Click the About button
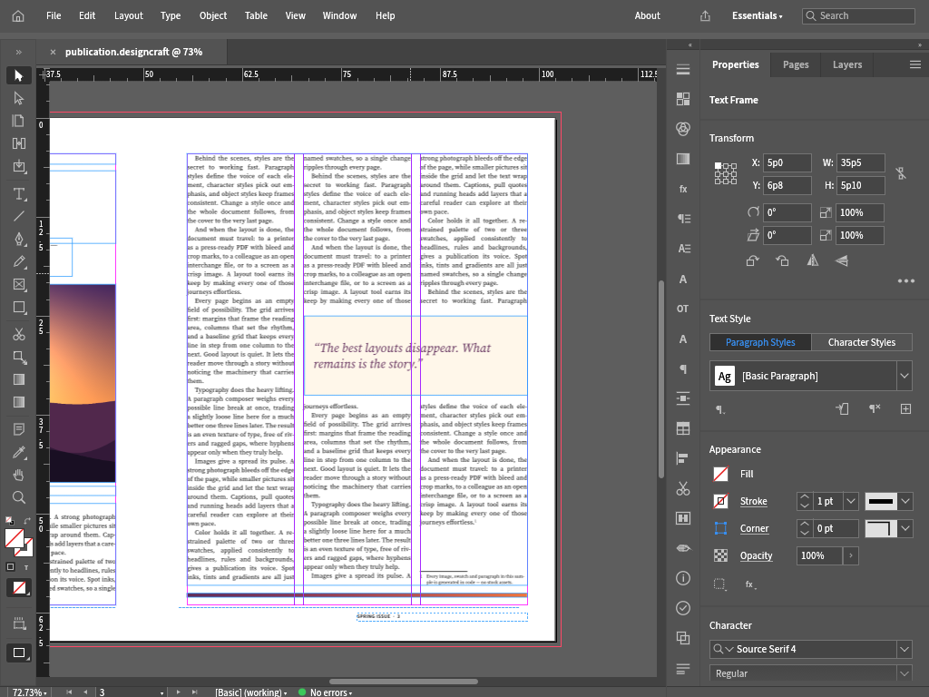 click(647, 16)
